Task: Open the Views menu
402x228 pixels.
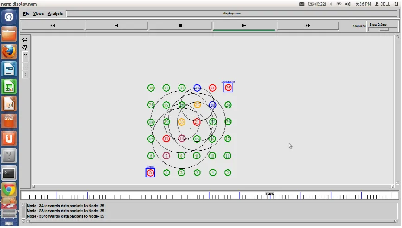Action: tap(38, 13)
